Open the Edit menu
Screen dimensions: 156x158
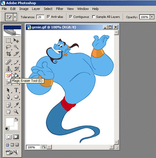tap(13, 9)
